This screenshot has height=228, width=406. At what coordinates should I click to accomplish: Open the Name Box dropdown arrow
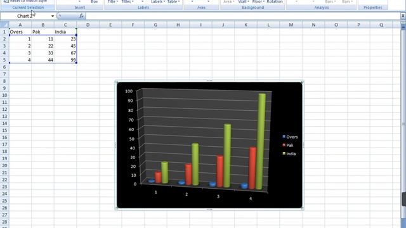(x=53, y=16)
